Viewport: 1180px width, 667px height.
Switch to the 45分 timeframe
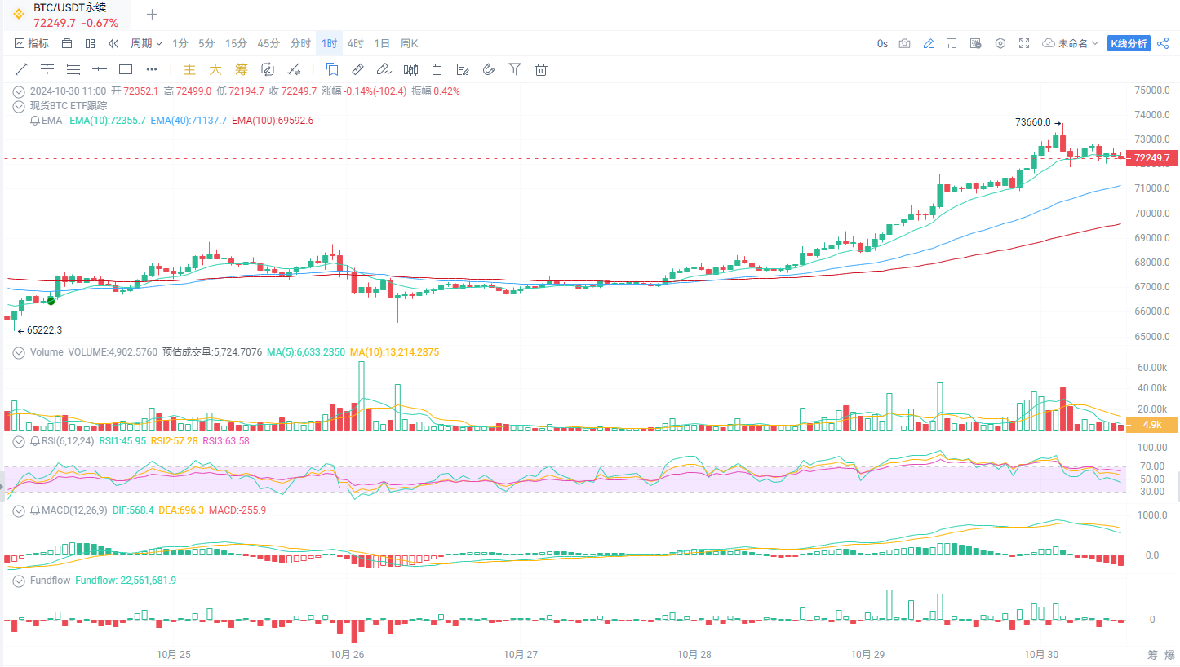pyautogui.click(x=268, y=43)
